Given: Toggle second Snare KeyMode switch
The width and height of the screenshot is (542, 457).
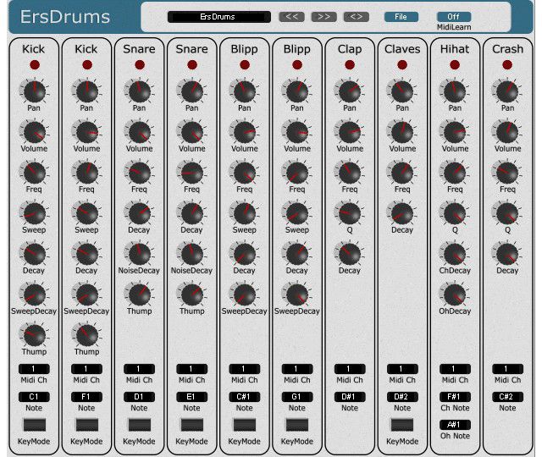Looking at the screenshot, I should 192,425.
